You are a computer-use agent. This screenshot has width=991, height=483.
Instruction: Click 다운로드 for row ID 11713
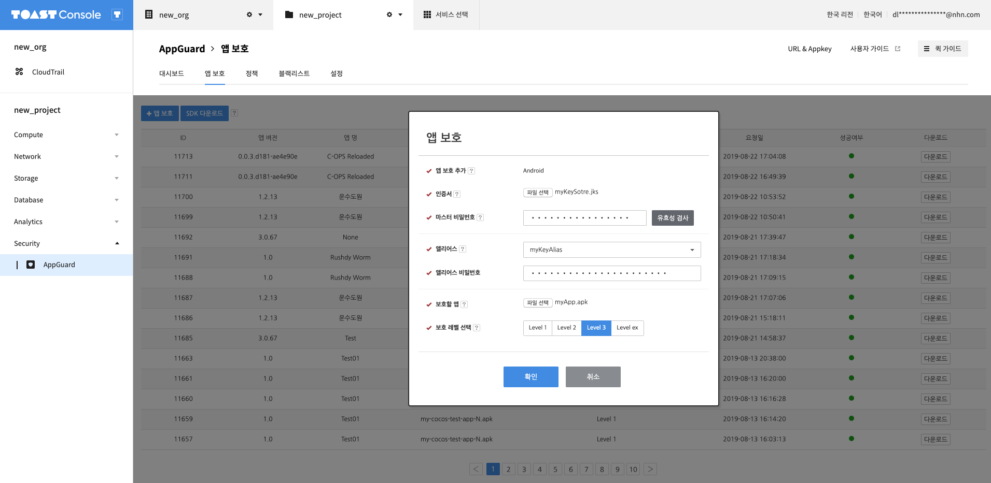point(936,156)
